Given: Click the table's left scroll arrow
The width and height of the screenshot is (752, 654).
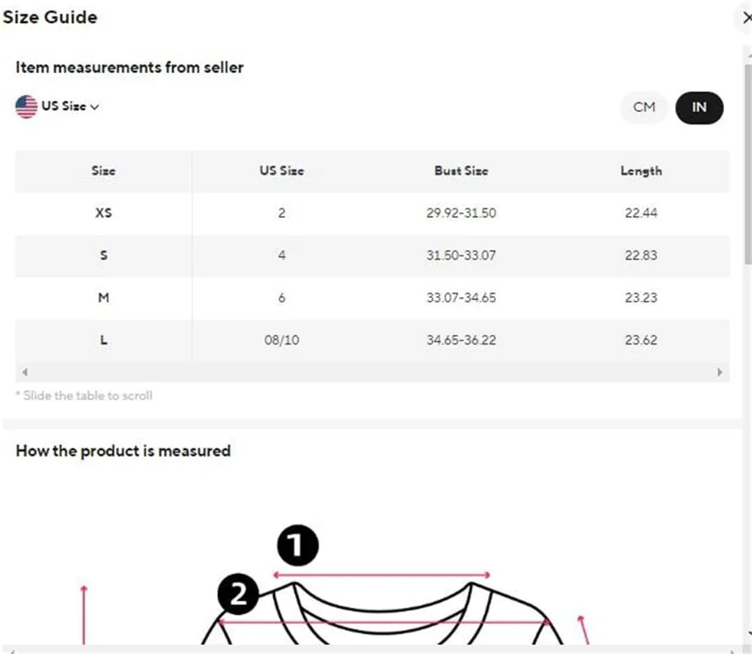Looking at the screenshot, I should (x=25, y=372).
